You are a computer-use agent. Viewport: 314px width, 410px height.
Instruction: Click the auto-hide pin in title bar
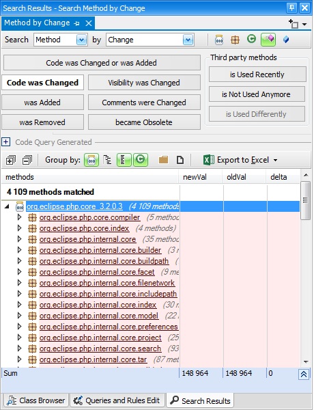291,8
